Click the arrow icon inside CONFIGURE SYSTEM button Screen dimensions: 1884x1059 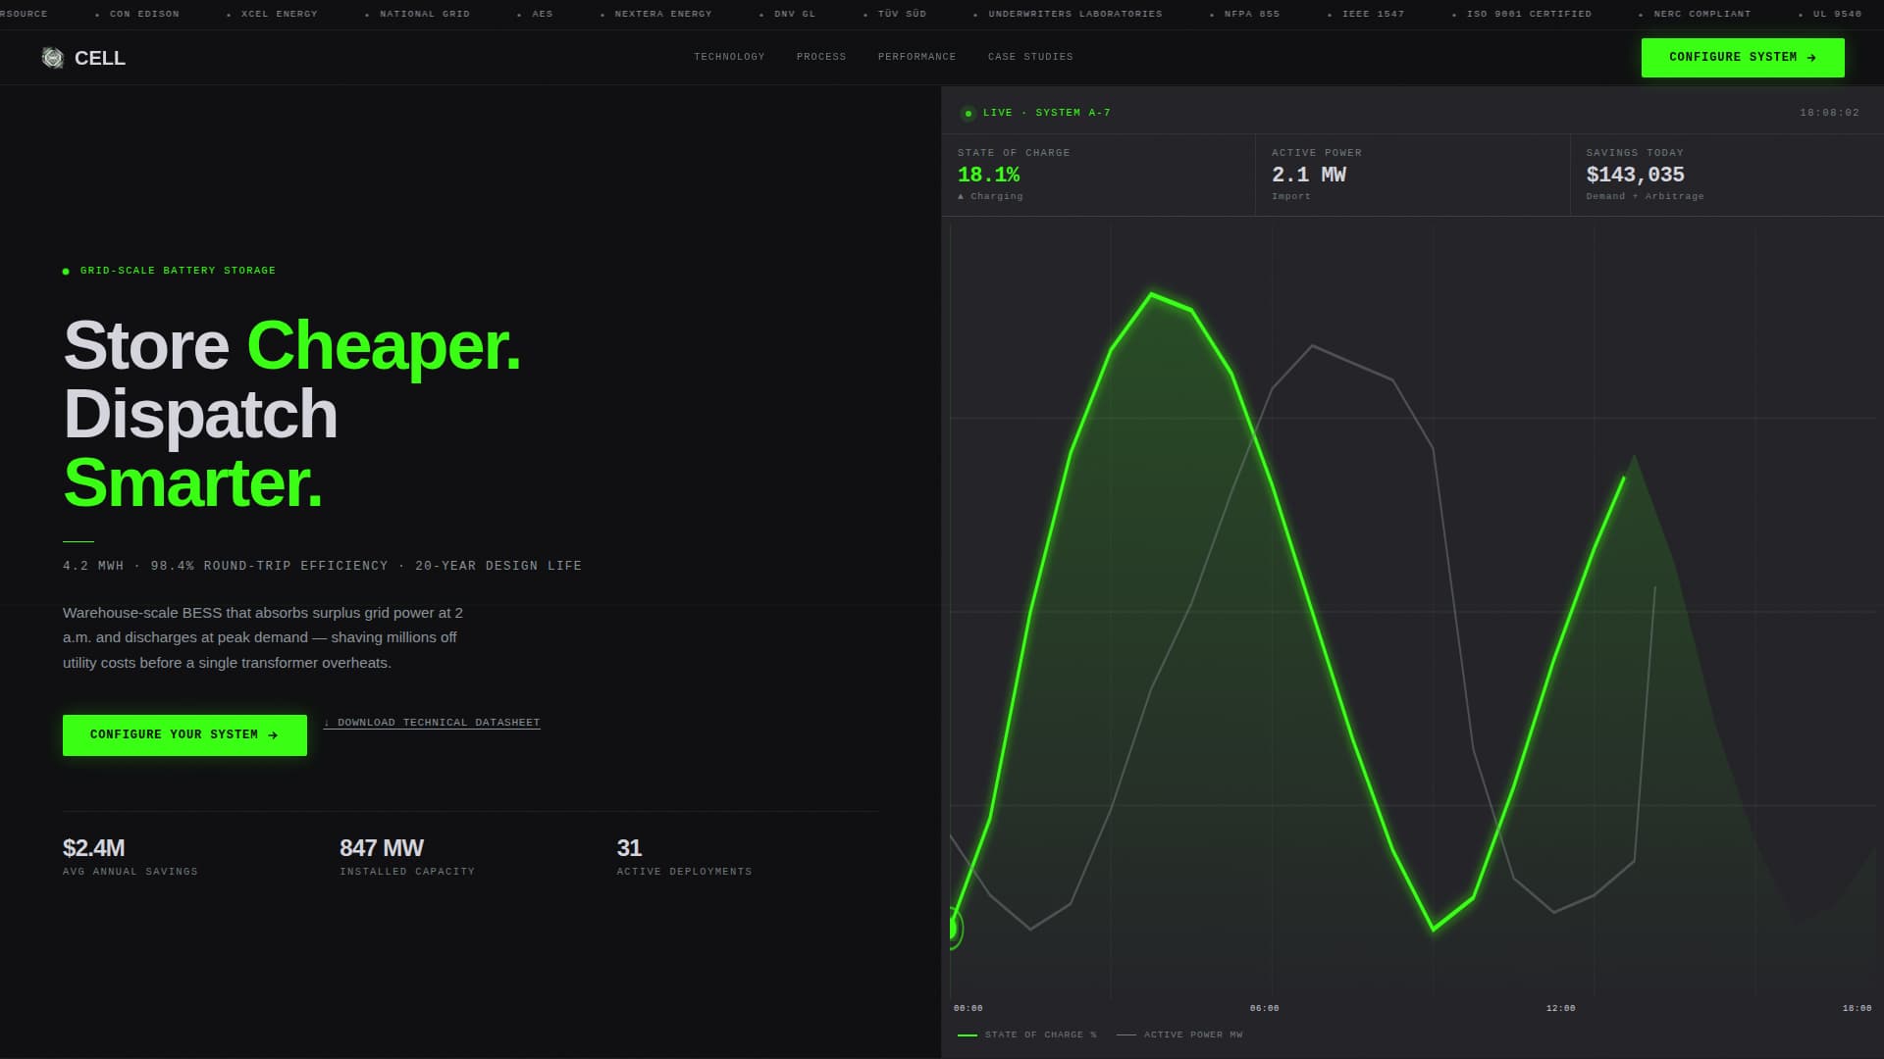point(1810,57)
